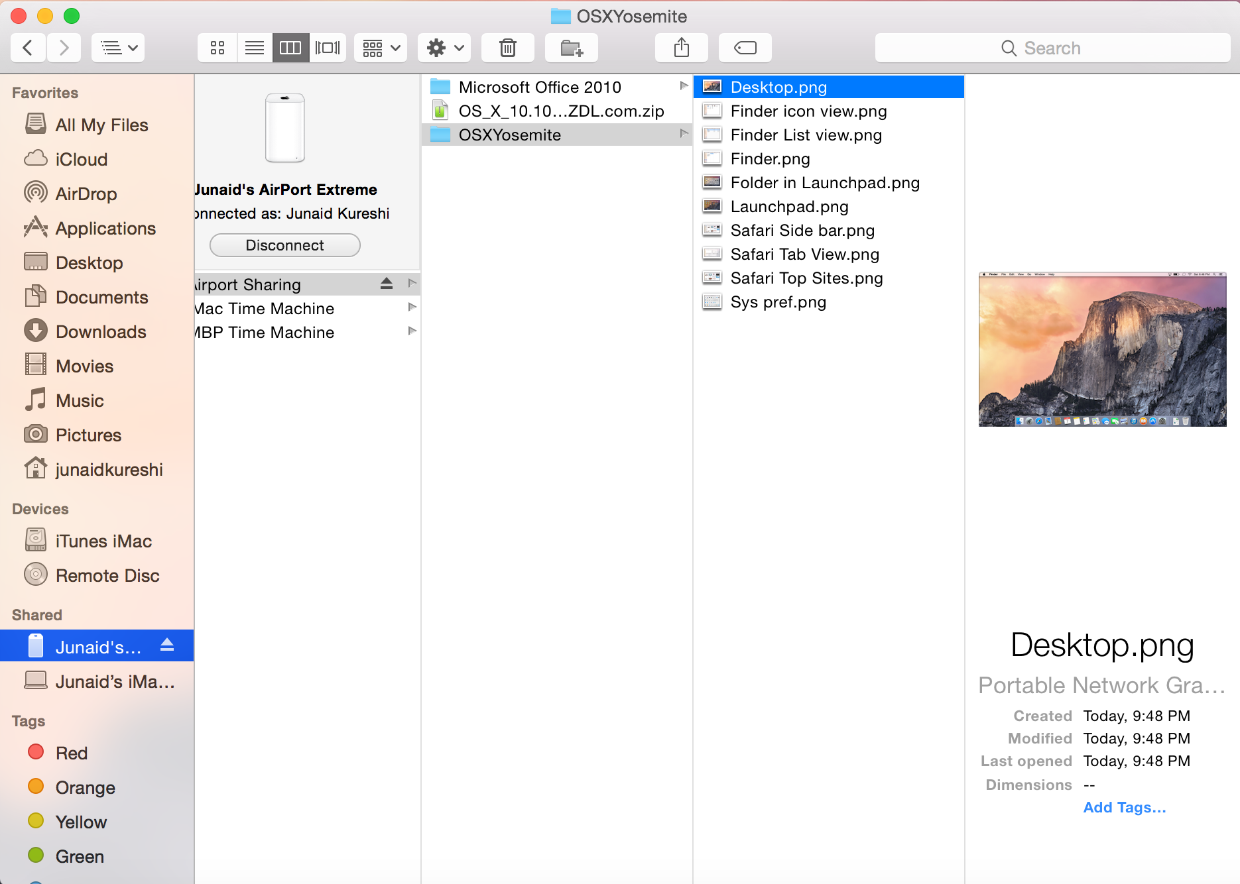Viewport: 1240px width, 884px height.
Task: Switch to list view
Action: point(255,48)
